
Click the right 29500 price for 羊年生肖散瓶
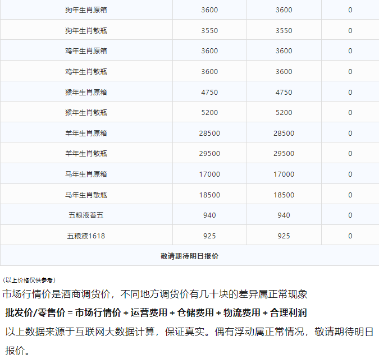pos(284,154)
